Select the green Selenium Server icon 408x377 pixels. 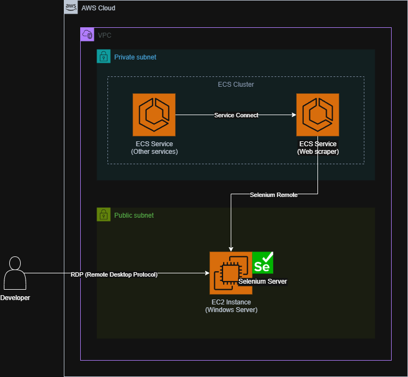click(x=262, y=262)
